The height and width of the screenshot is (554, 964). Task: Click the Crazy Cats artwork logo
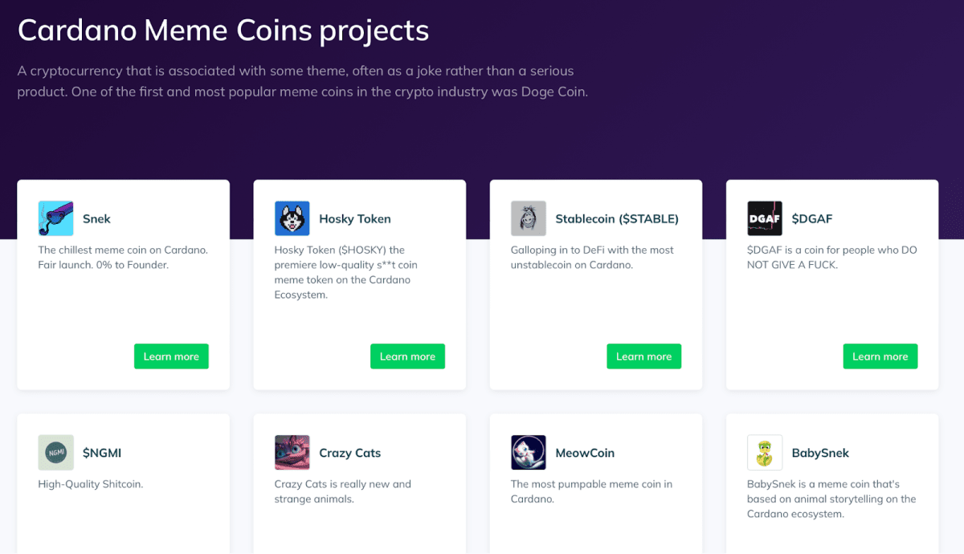(x=292, y=452)
